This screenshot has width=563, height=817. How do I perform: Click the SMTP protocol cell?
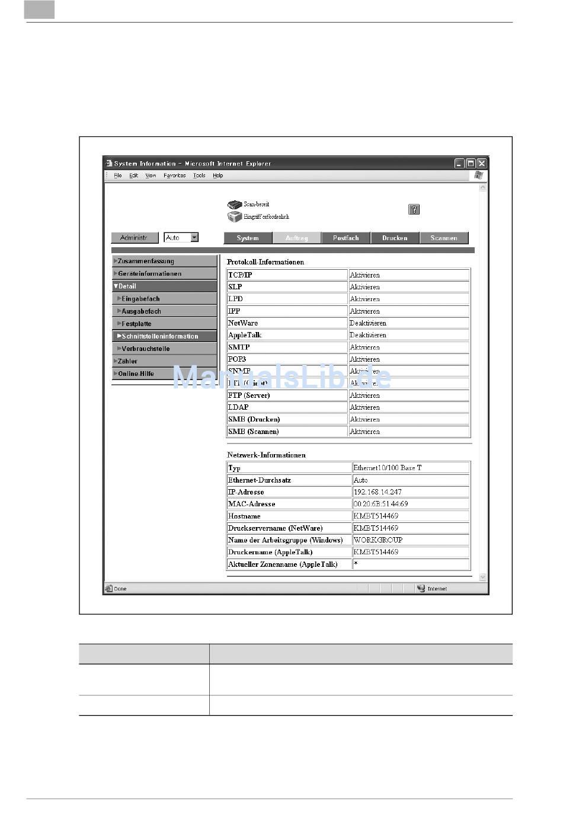tap(287, 347)
